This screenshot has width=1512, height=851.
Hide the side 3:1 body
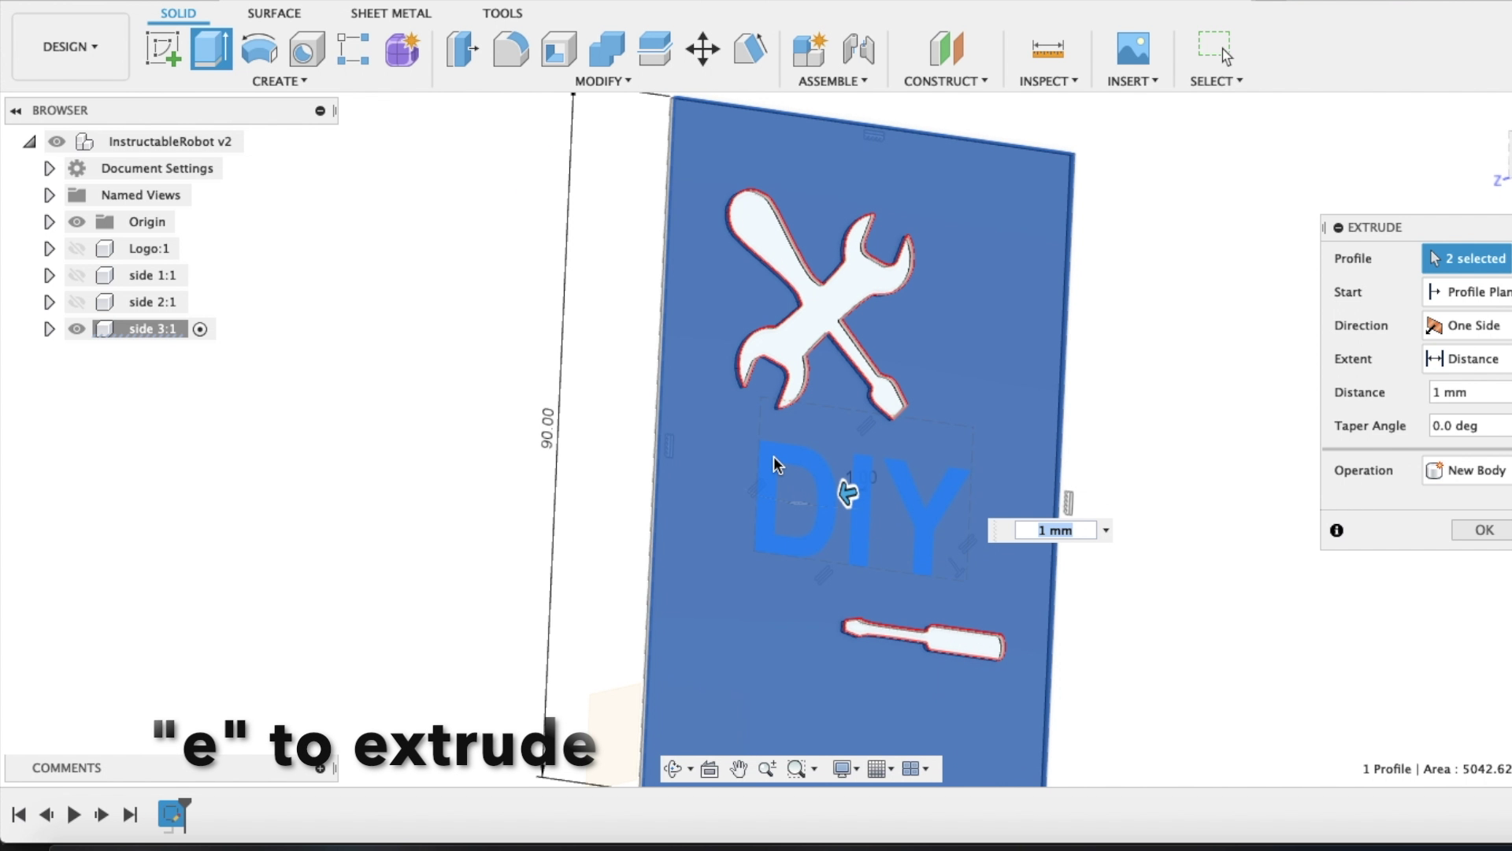[76, 329]
